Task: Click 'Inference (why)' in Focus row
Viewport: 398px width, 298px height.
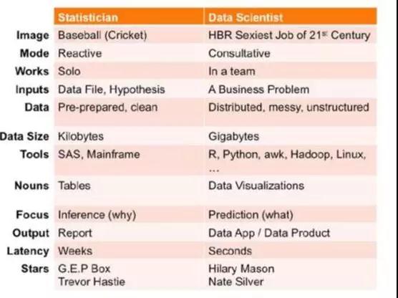Action: point(97,215)
